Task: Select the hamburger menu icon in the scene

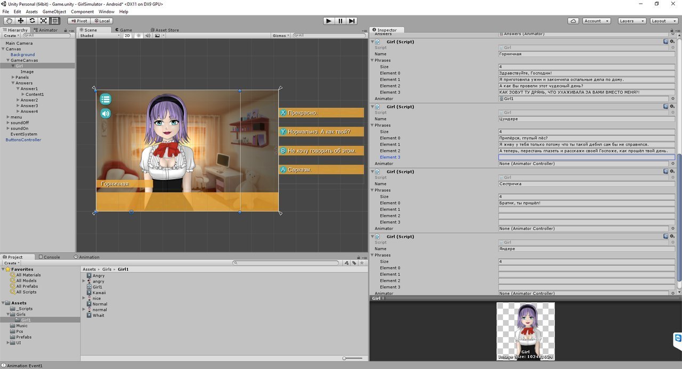Action: pyautogui.click(x=105, y=99)
